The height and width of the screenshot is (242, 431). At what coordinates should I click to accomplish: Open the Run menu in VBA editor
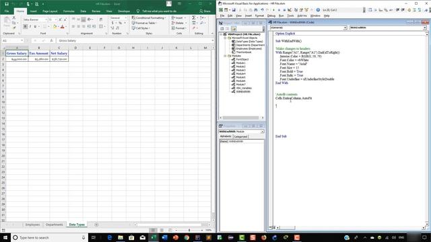tap(281, 16)
